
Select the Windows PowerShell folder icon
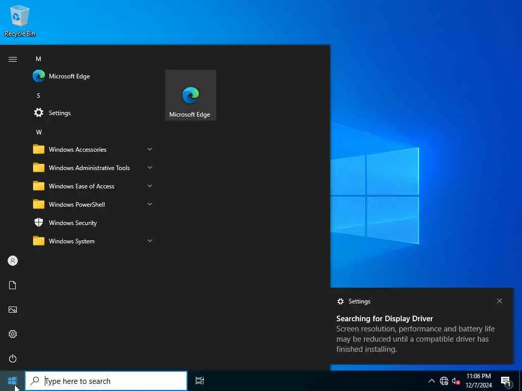tap(39, 204)
